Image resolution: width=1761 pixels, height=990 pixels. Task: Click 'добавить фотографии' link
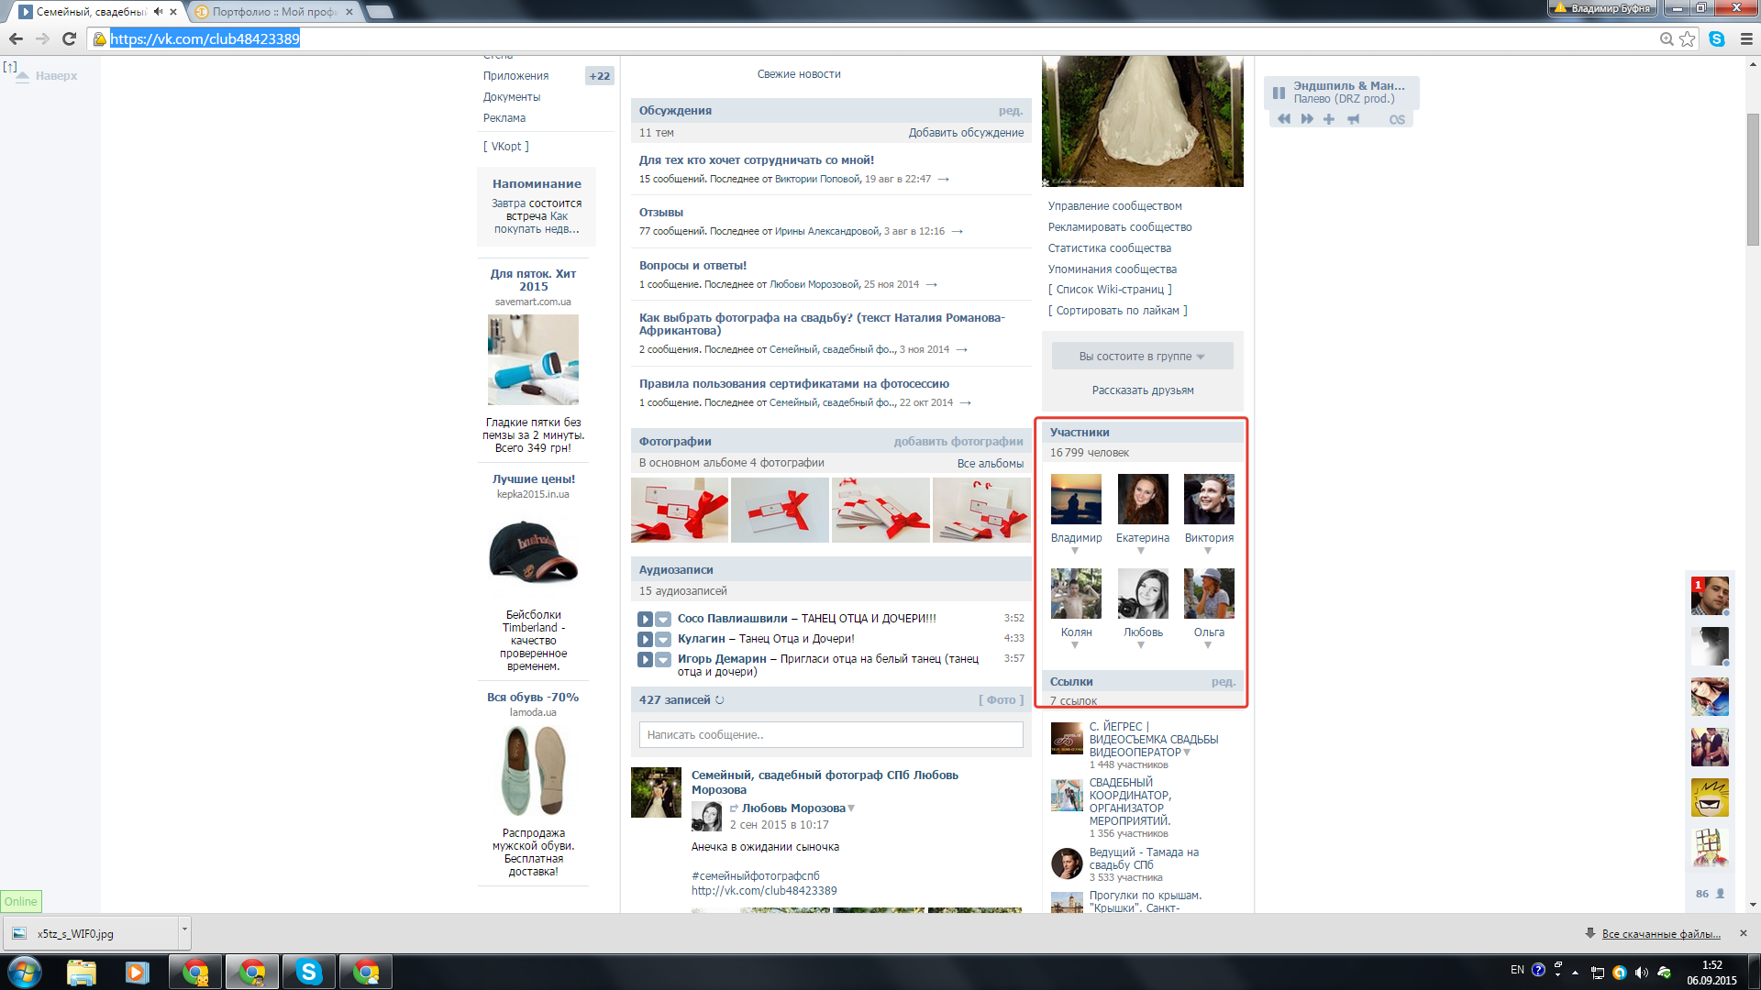[958, 442]
